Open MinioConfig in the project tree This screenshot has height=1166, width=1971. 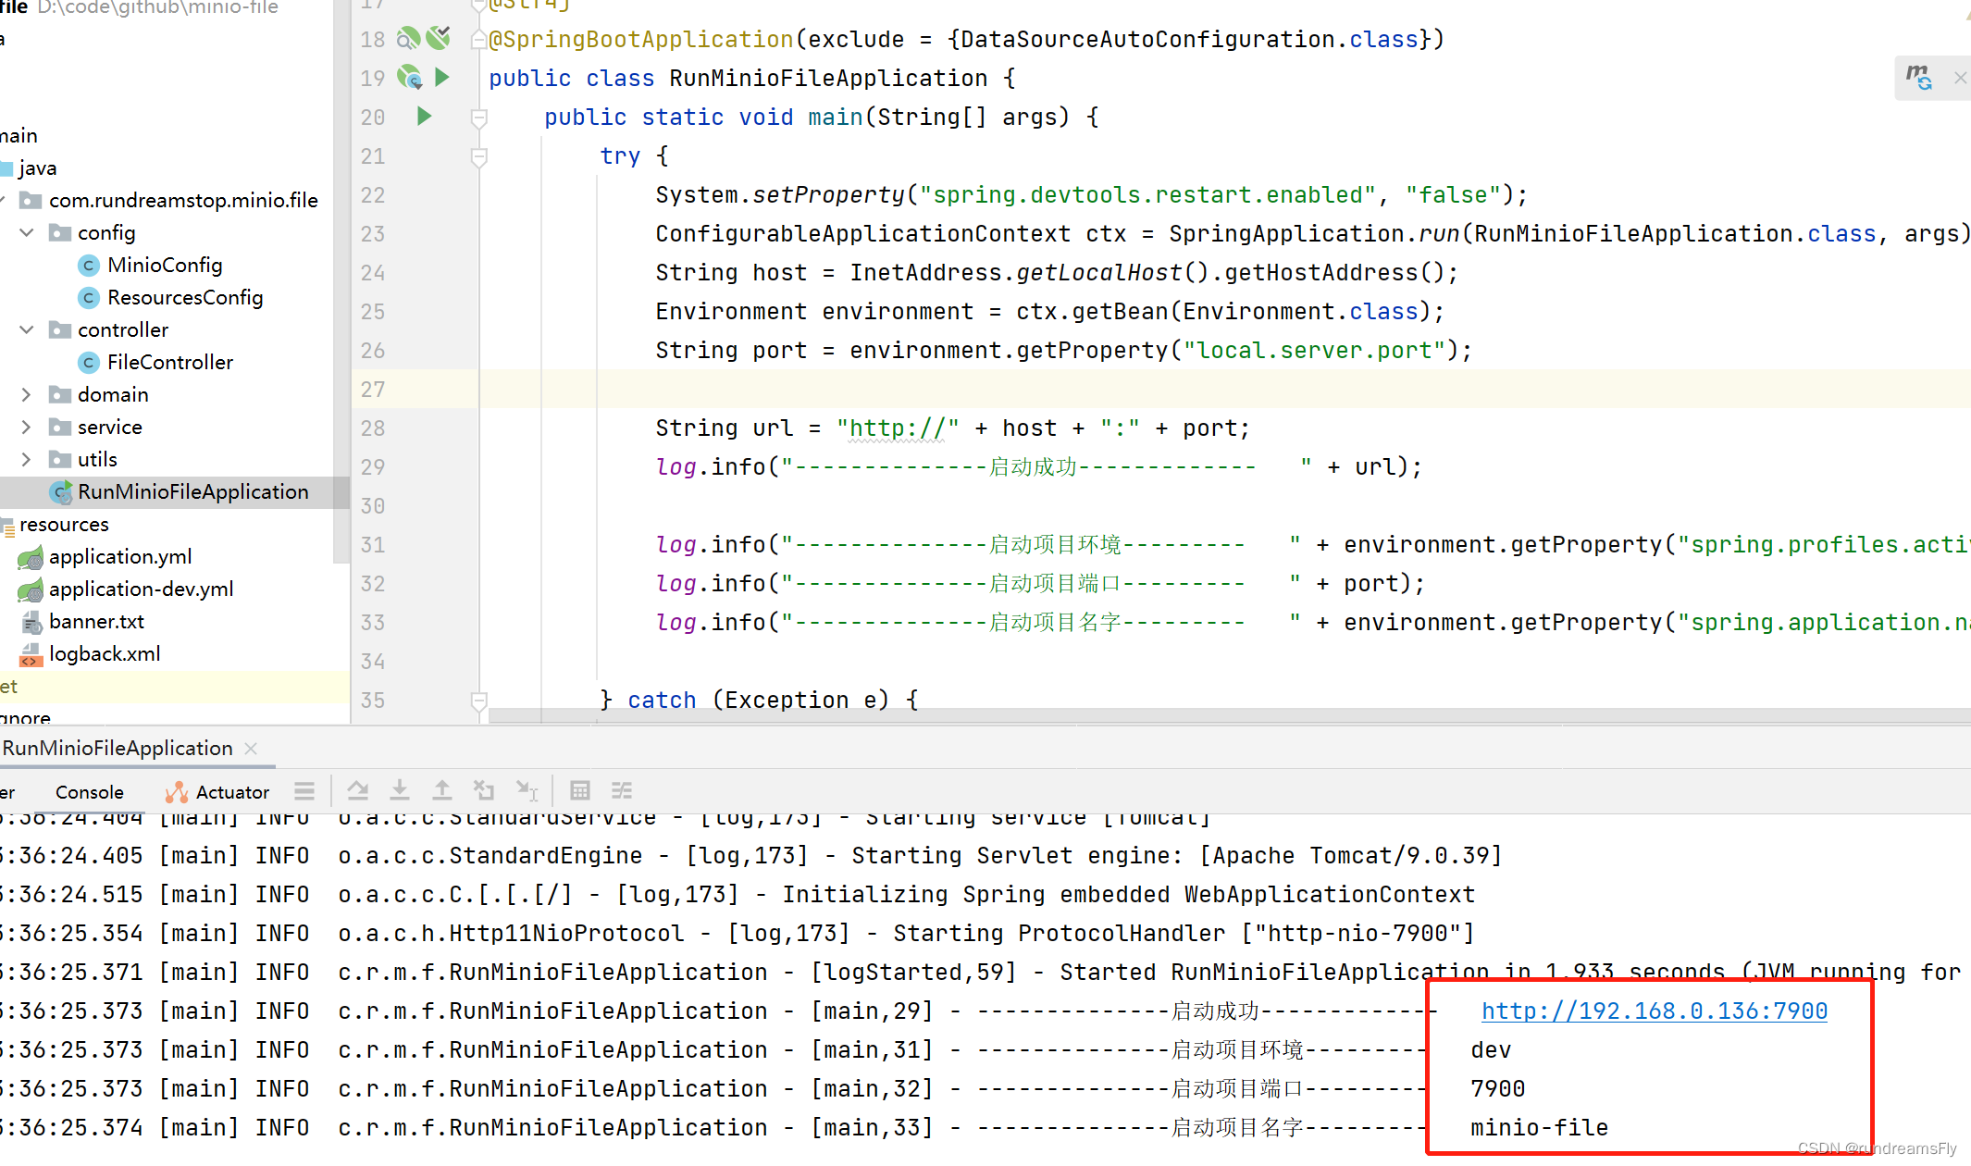[x=165, y=266]
